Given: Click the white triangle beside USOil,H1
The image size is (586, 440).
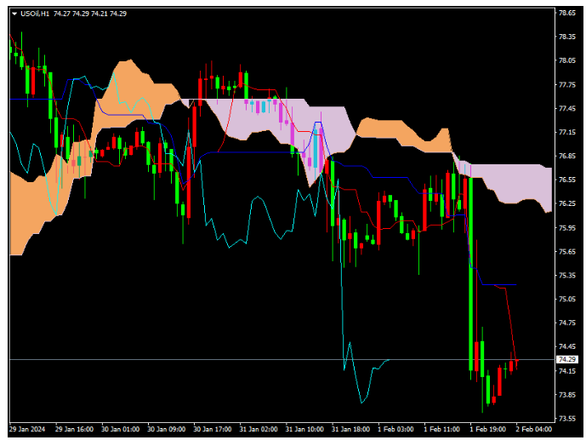Looking at the screenshot, I should click(14, 13).
